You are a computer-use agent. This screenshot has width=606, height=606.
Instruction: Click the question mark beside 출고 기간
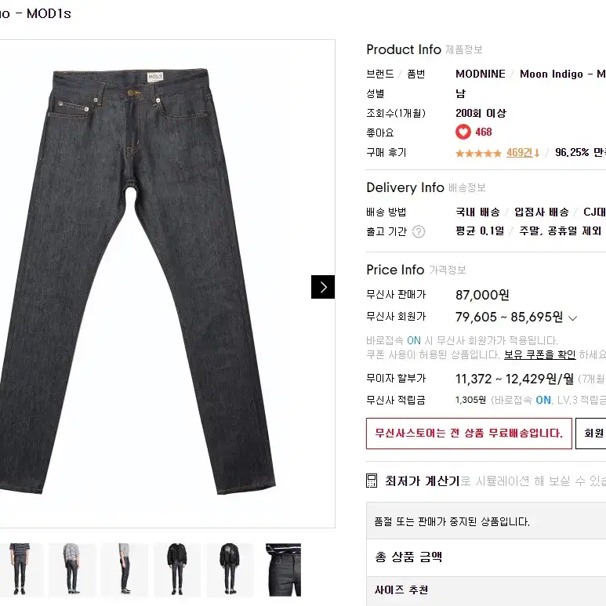pos(419,231)
